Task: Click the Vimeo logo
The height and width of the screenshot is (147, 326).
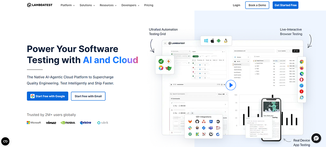Action: point(51,123)
